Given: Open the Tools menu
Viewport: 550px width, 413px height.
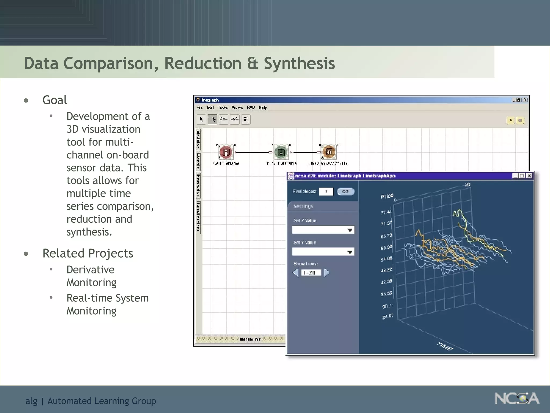Looking at the screenshot, I should click(223, 108).
